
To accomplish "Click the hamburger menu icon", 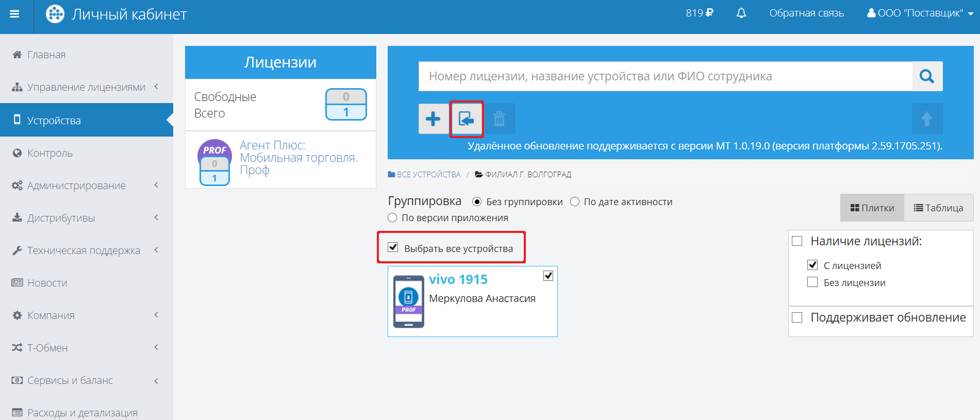I will click(14, 14).
